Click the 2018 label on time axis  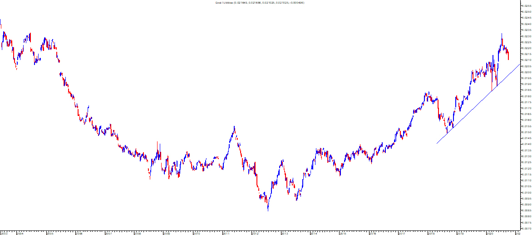(x=431, y=233)
